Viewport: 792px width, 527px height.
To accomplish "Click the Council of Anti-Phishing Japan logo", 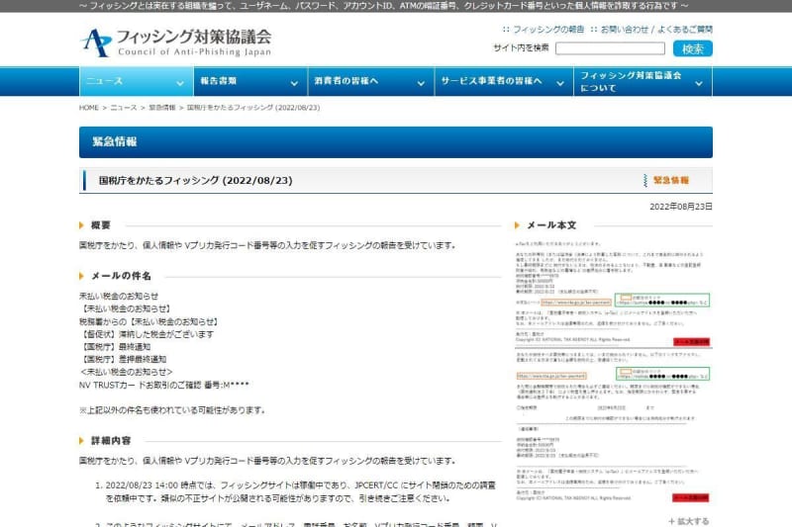I will tap(175, 43).
